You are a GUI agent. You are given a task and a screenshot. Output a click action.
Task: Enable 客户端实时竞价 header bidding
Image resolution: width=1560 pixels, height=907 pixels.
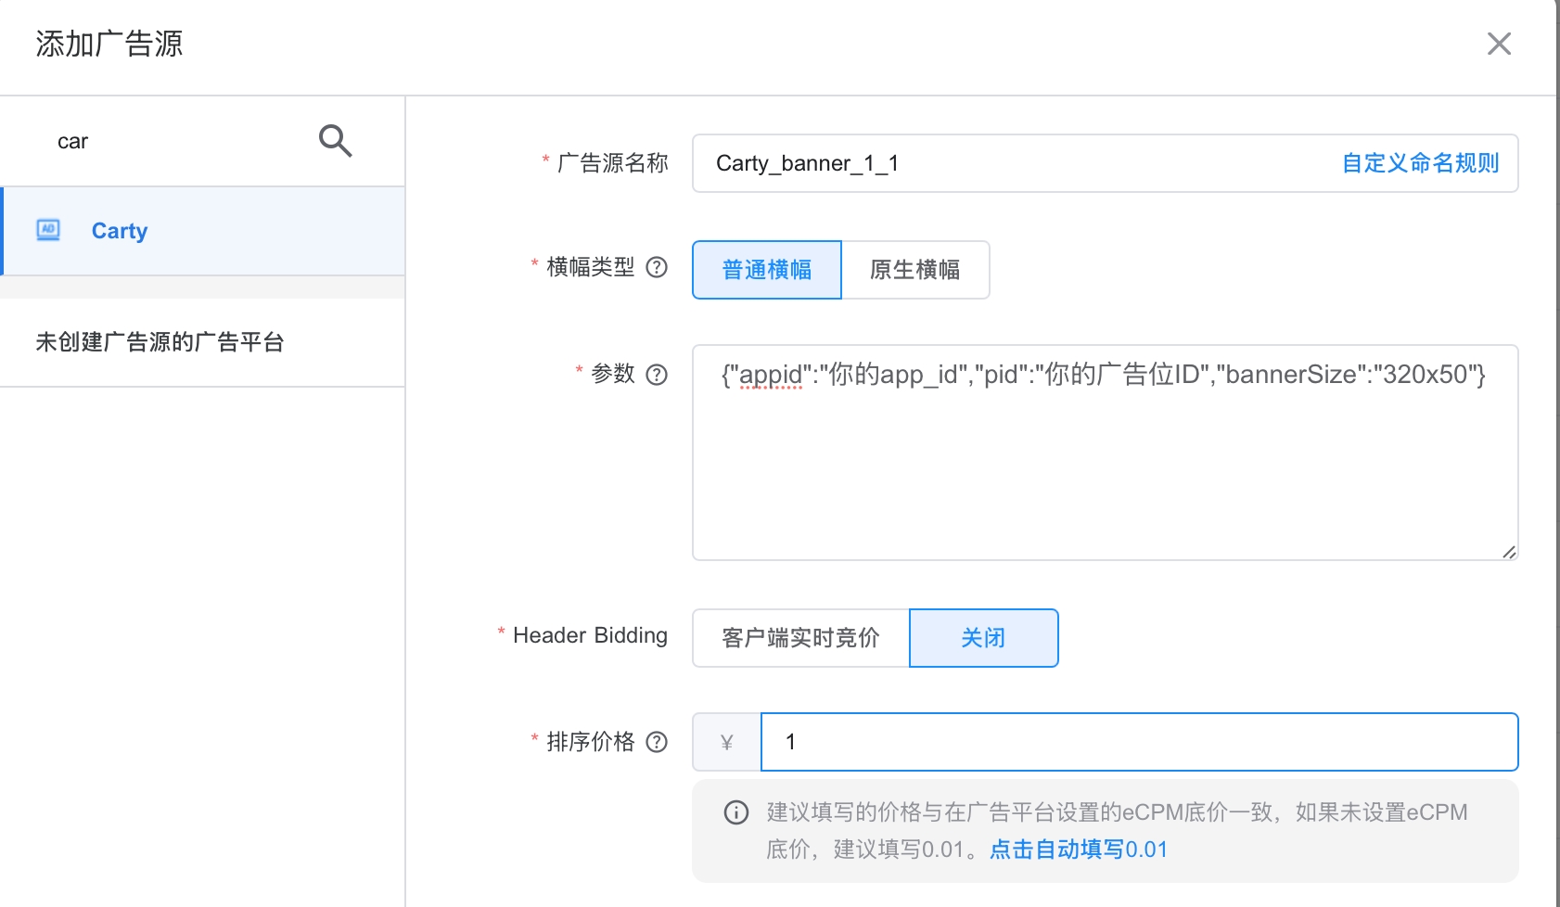800,638
